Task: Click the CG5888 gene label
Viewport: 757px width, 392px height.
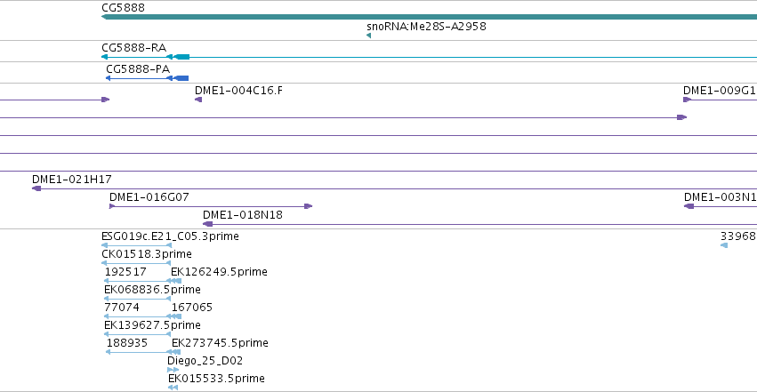Action: 123,8
